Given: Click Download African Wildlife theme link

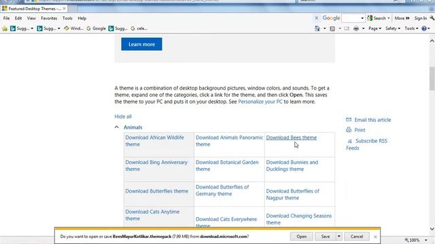Looking at the screenshot, I should (x=154, y=141).
